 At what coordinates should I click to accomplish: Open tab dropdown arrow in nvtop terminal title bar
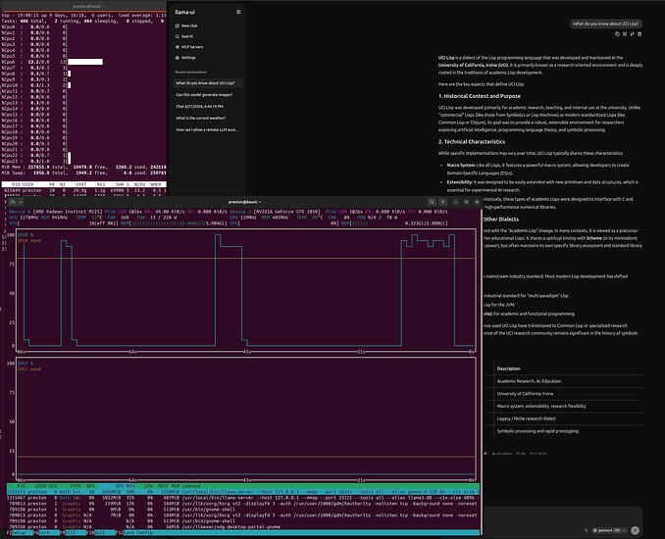21,202
